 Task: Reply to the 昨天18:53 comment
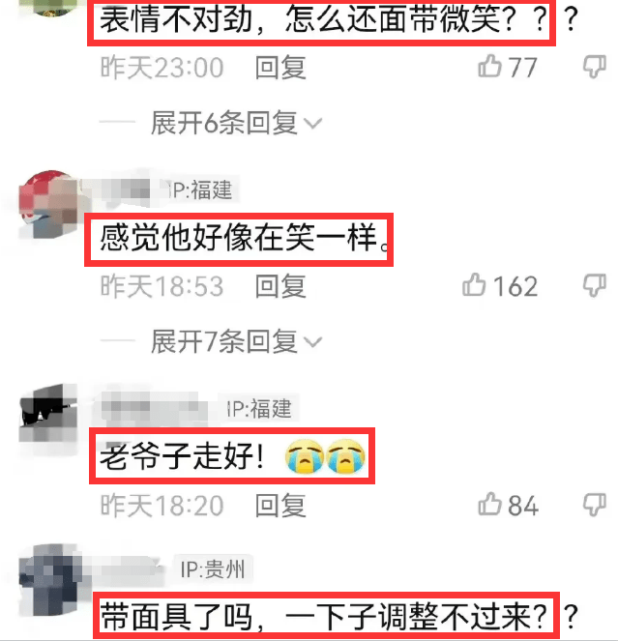click(280, 286)
